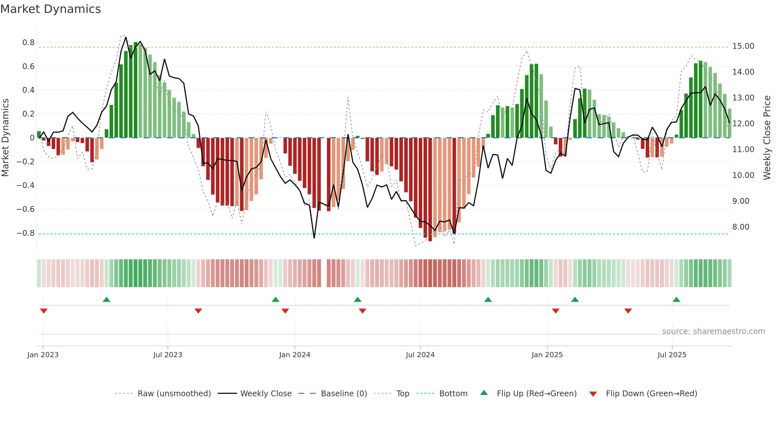The height and width of the screenshot is (436, 776).
Task: Click the 9.00 price tick on right axis
Action: [x=741, y=201]
